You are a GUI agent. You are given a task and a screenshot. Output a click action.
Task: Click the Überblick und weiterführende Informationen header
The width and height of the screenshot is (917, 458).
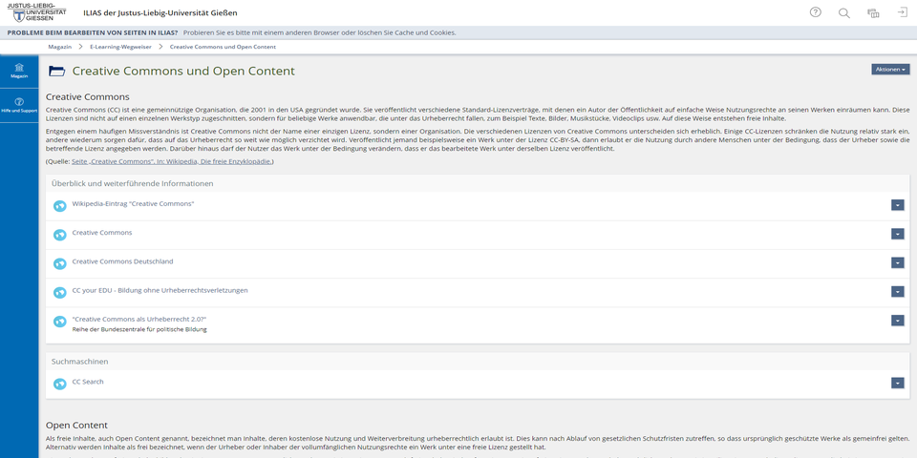coord(132,183)
